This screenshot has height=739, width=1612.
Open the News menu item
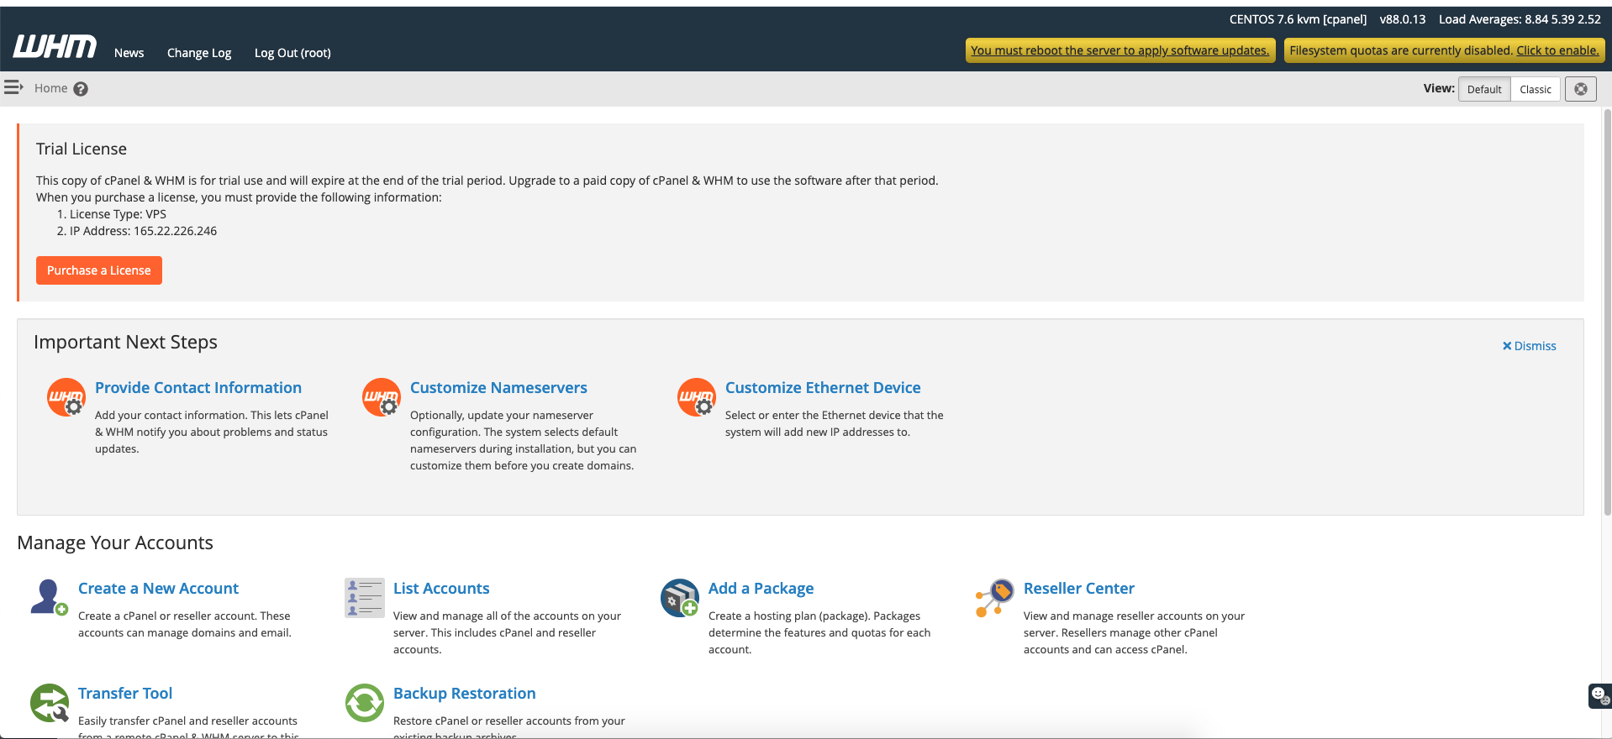tap(129, 53)
